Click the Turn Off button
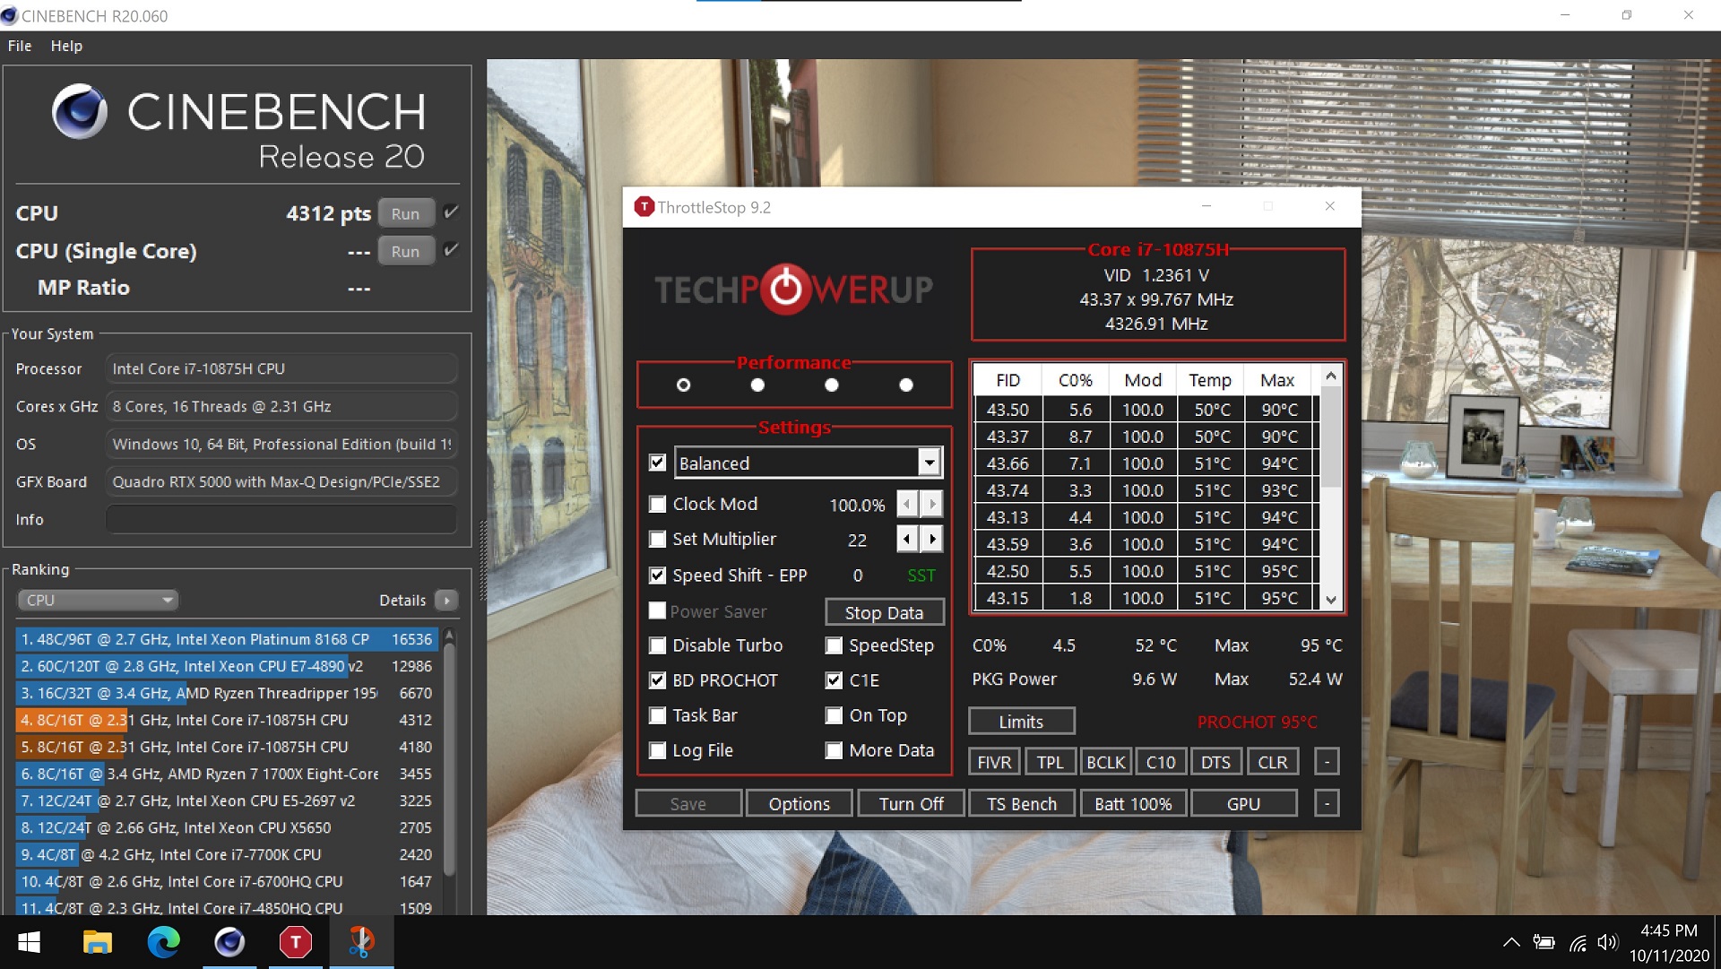Image resolution: width=1721 pixels, height=969 pixels. coord(911,804)
